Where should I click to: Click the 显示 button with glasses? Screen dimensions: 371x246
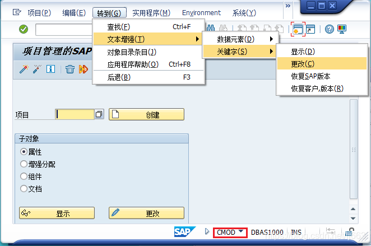click(57, 213)
